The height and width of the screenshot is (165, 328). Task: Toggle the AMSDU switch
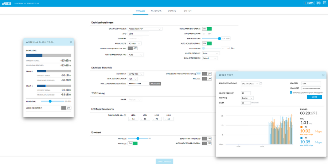(133, 144)
